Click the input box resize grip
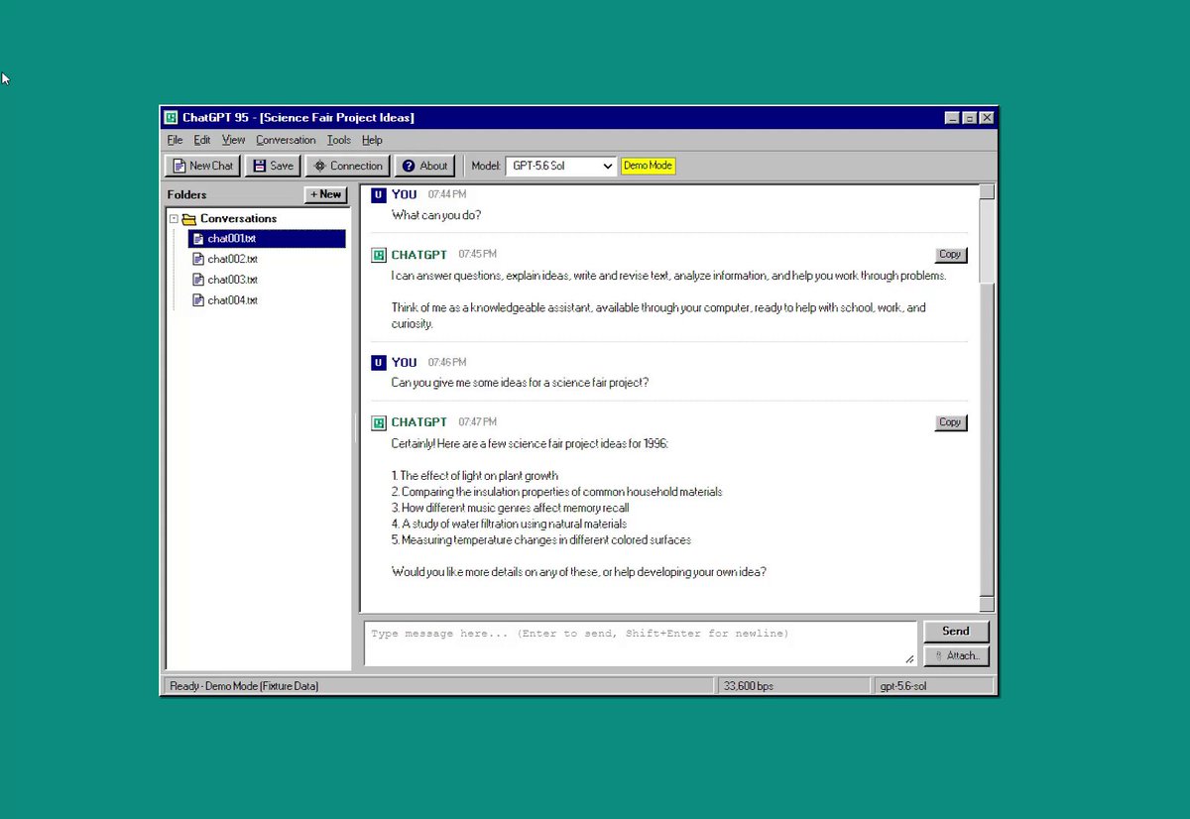Viewport: 1190px width, 819px height. 909,659
